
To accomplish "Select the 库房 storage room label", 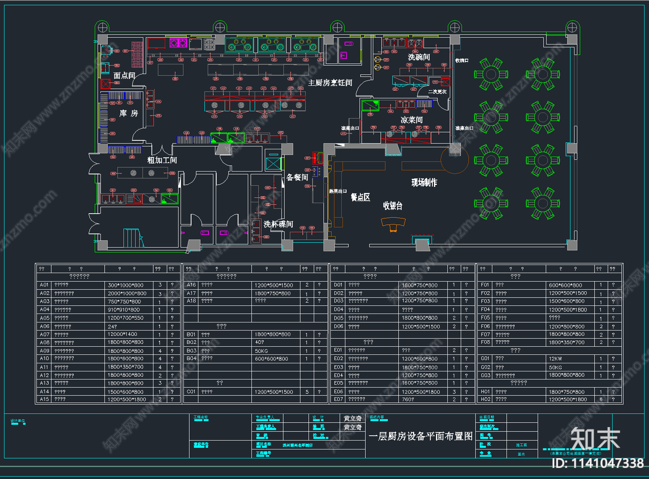I will click(x=129, y=113).
